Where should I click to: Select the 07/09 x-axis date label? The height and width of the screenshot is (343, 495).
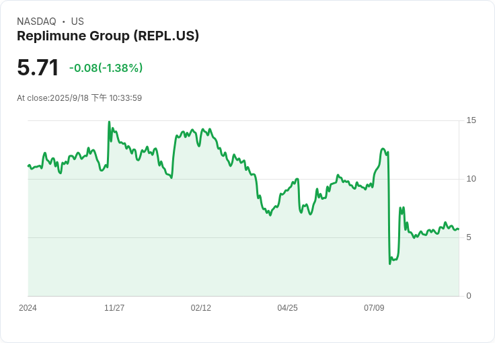[x=374, y=308]
